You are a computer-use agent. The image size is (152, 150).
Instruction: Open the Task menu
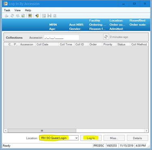pos(7,10)
